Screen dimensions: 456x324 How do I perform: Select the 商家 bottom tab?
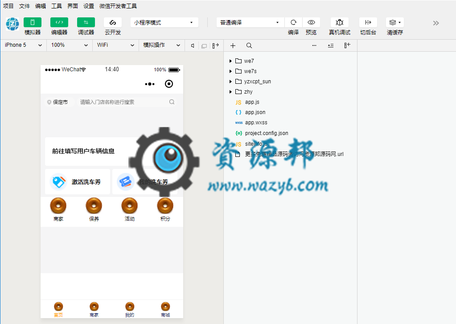pyautogui.click(x=94, y=309)
